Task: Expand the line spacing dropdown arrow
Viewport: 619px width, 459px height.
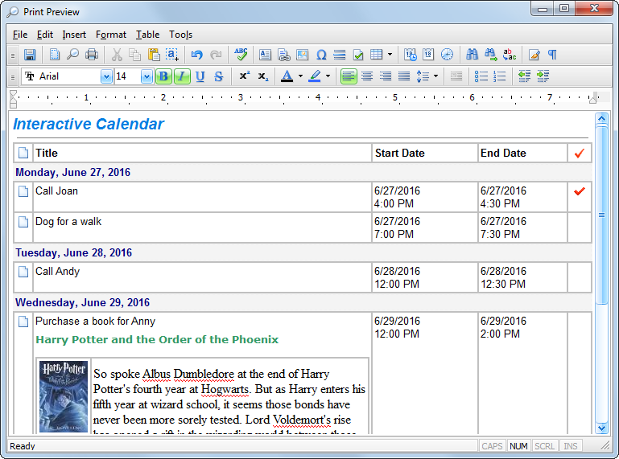Action: pyautogui.click(x=435, y=76)
